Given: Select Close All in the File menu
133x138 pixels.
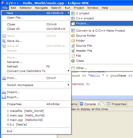Looking at the screenshot, I should 36,29.
